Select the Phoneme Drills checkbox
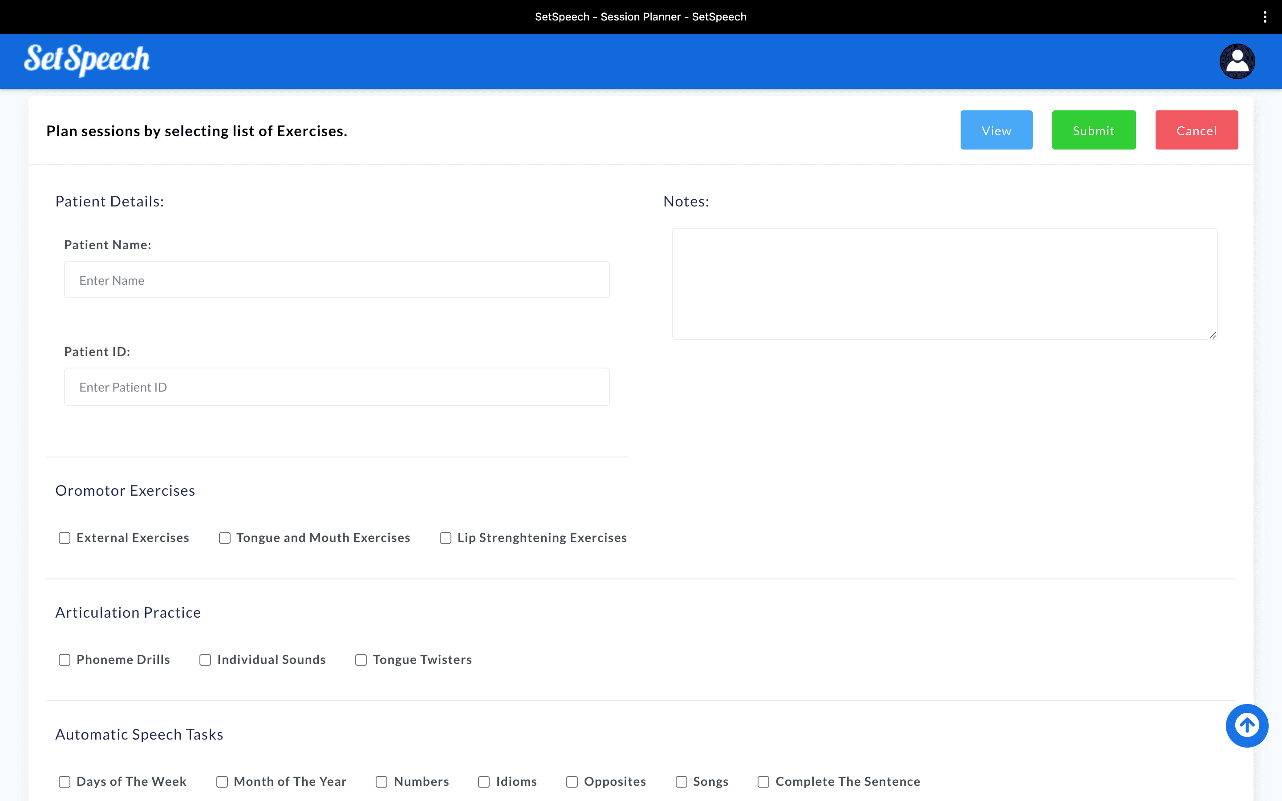 pos(65,660)
